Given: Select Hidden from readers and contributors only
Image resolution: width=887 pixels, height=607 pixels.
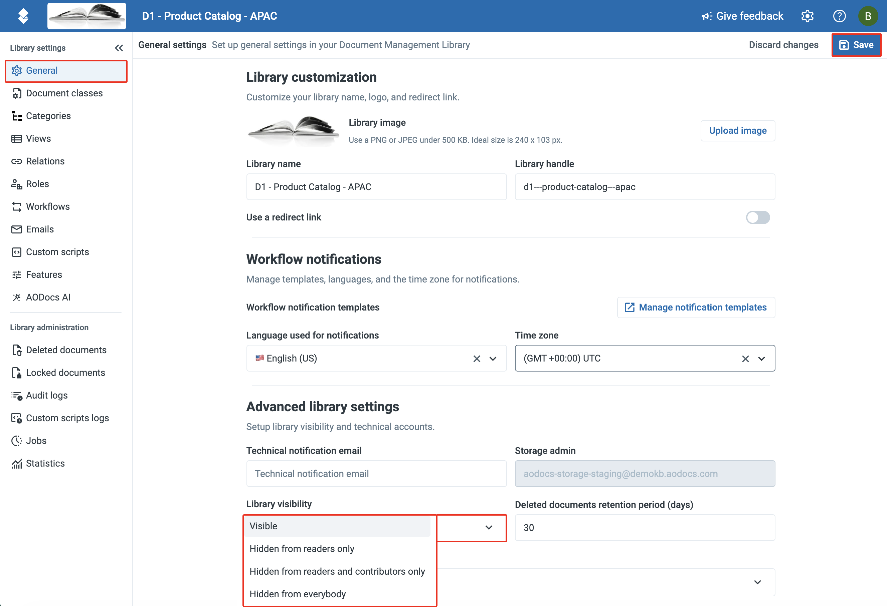Looking at the screenshot, I should tap(338, 572).
